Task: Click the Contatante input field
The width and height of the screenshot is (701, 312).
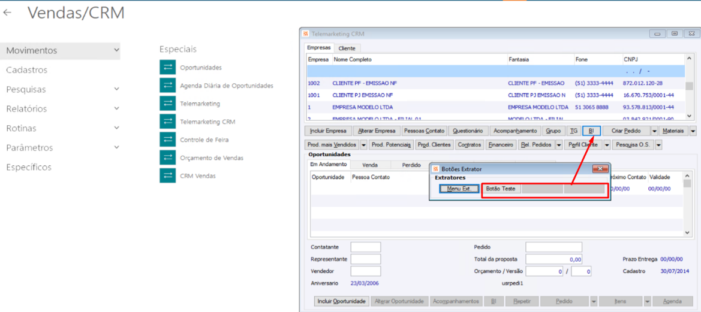Action: click(x=366, y=247)
